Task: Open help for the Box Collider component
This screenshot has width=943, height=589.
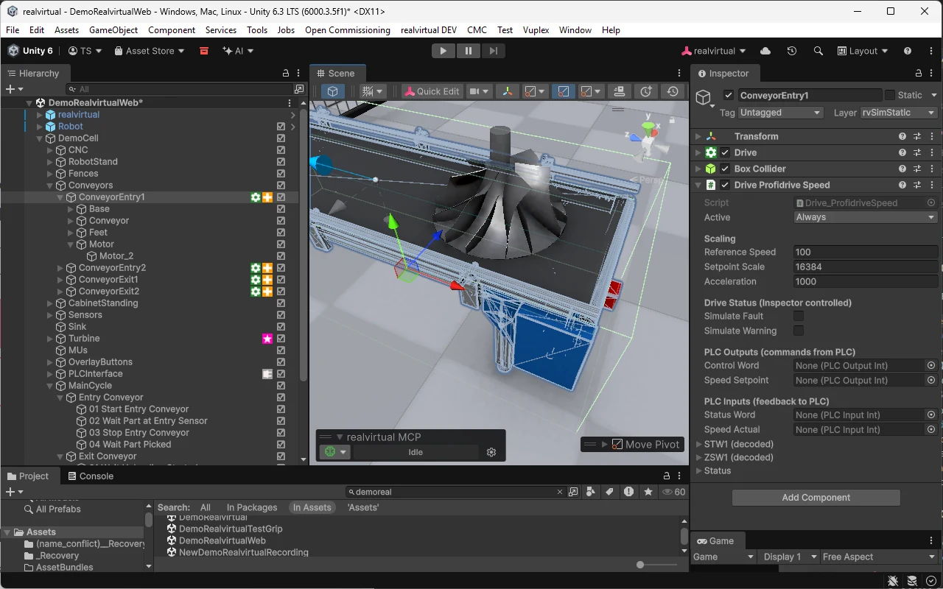Action: (x=902, y=169)
